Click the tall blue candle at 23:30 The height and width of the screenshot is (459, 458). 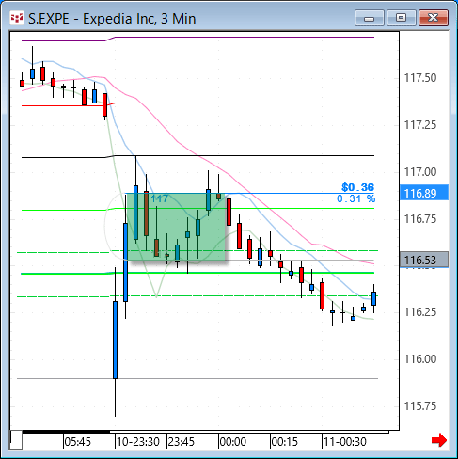tap(115, 340)
